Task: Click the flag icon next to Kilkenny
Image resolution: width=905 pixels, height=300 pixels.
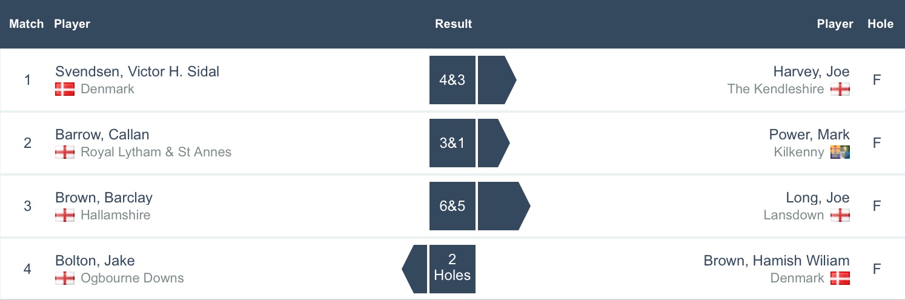Action: 840,152
